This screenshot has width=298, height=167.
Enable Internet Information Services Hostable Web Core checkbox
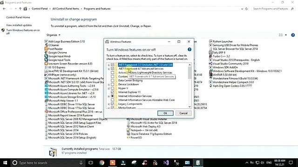click(x=112, y=100)
